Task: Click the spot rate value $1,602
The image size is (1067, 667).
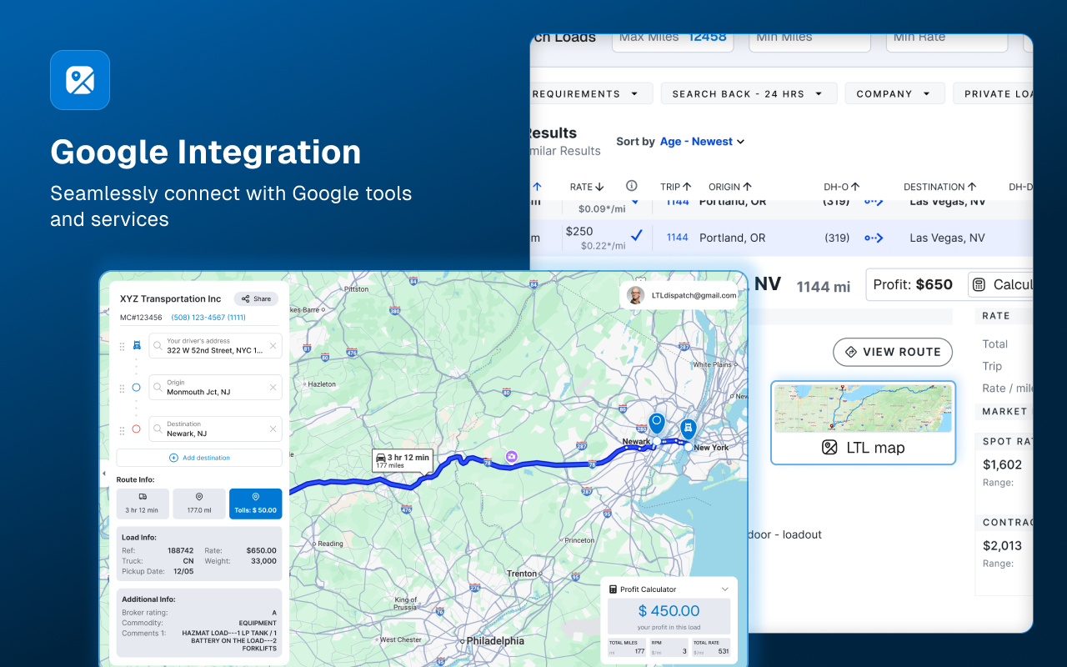Action: pyautogui.click(x=1002, y=464)
